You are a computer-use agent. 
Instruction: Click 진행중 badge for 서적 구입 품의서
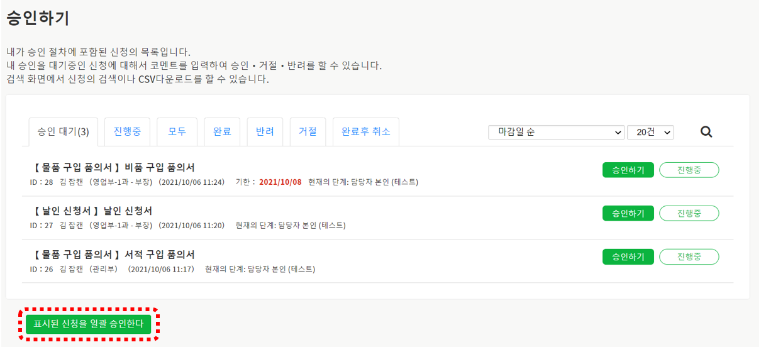(x=689, y=256)
